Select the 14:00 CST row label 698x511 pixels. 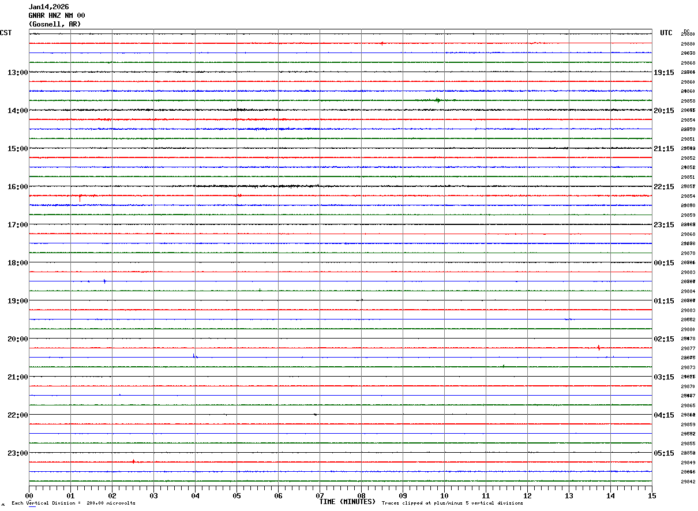[x=18, y=111]
